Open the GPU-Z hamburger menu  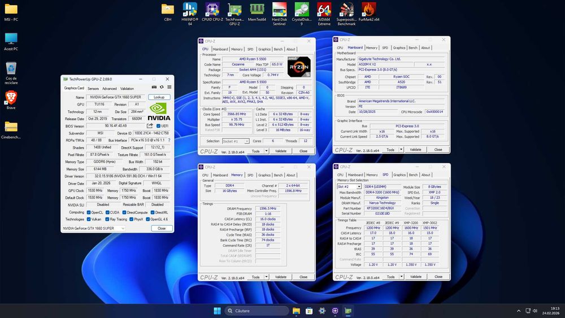point(169,87)
